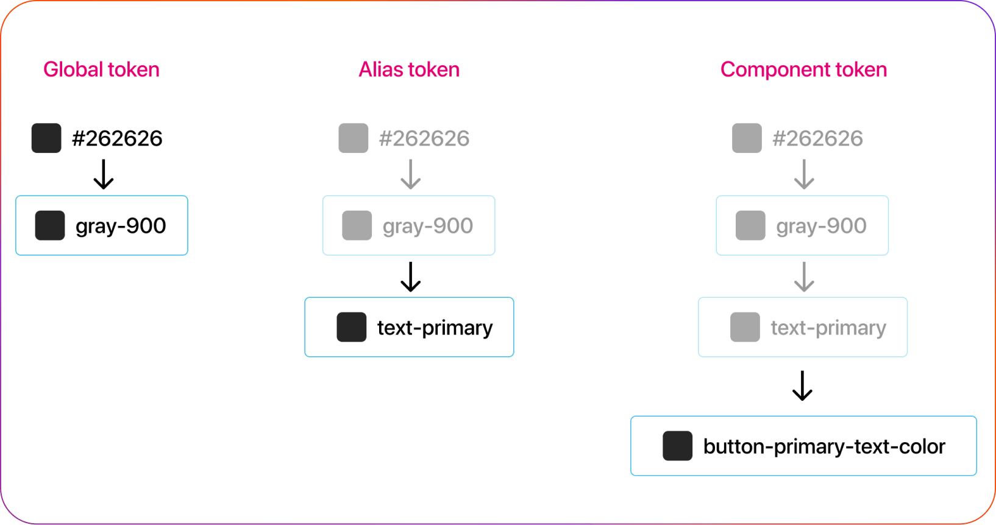Image resolution: width=996 pixels, height=525 pixels.
Task: Click the gray arrow below Alias token's #262626
Action: 411,174
